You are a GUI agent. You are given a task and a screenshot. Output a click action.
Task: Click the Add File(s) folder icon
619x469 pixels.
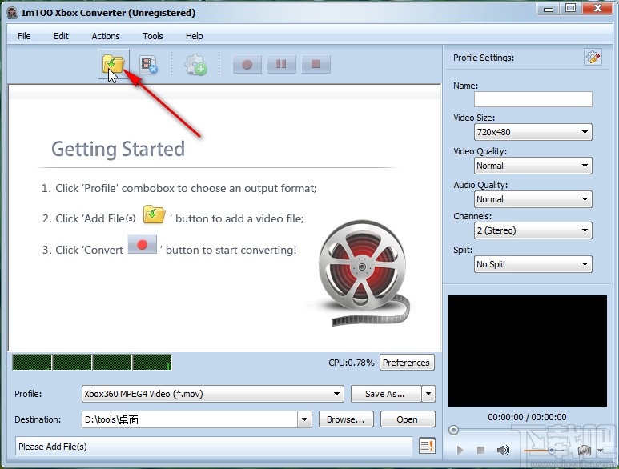coord(114,64)
